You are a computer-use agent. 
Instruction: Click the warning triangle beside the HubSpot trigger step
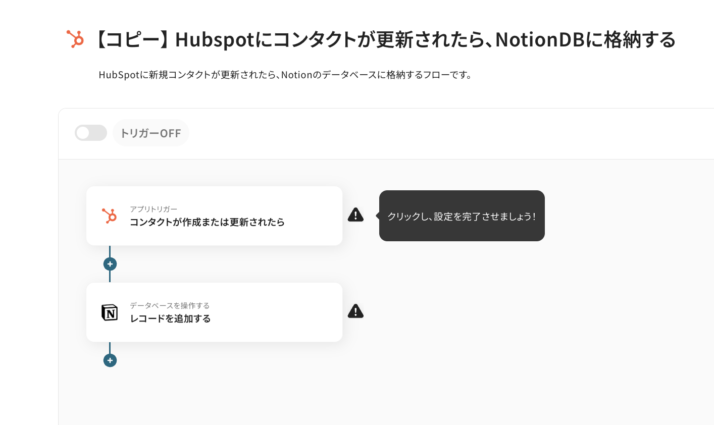tap(355, 215)
